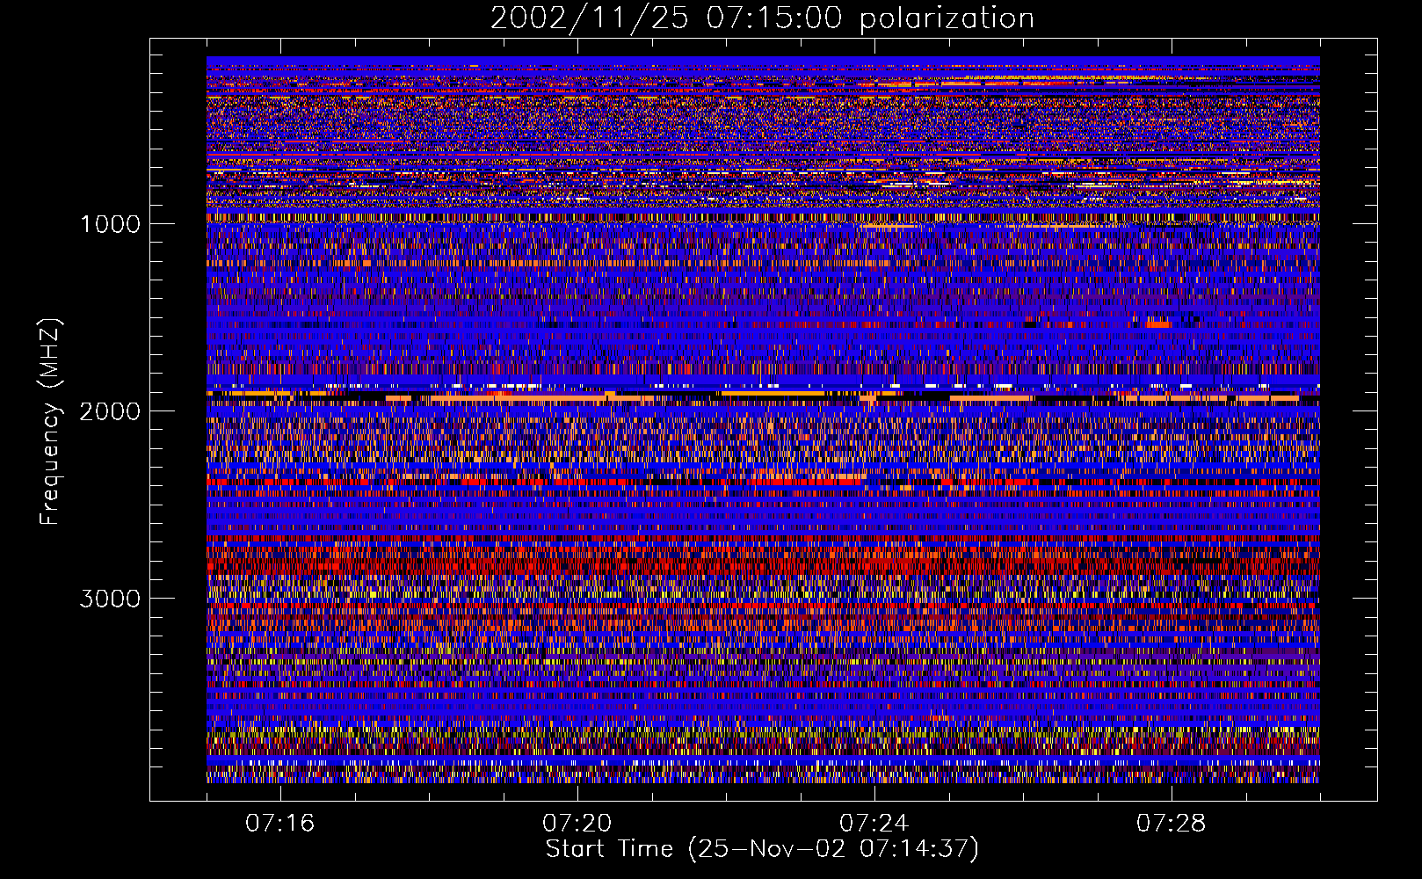Click the 'Start Time (25-Nov-02 07:14:37)' label
This screenshot has height=879, width=1422.
tap(762, 849)
